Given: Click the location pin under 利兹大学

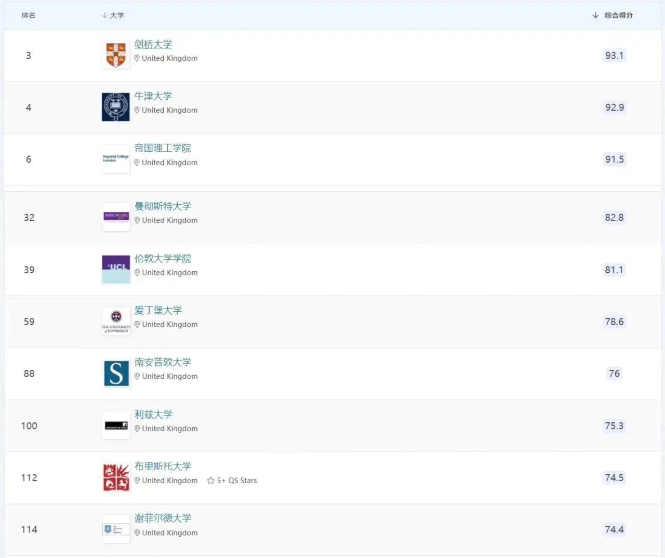Looking at the screenshot, I should [137, 429].
